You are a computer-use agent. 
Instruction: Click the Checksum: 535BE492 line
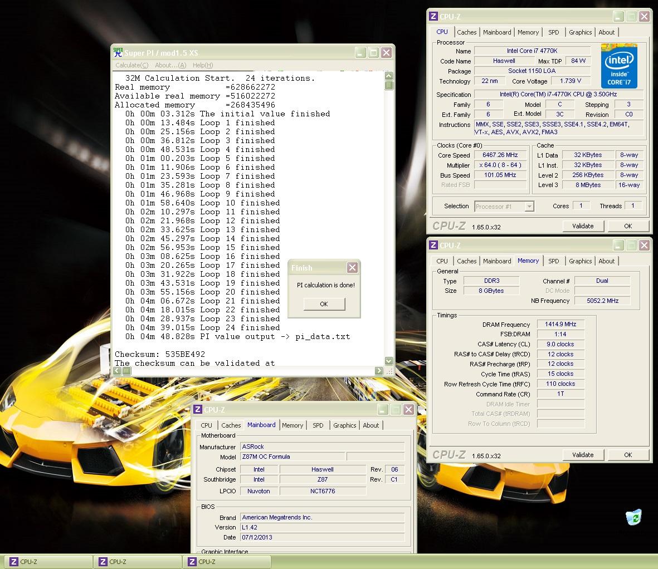click(x=160, y=354)
